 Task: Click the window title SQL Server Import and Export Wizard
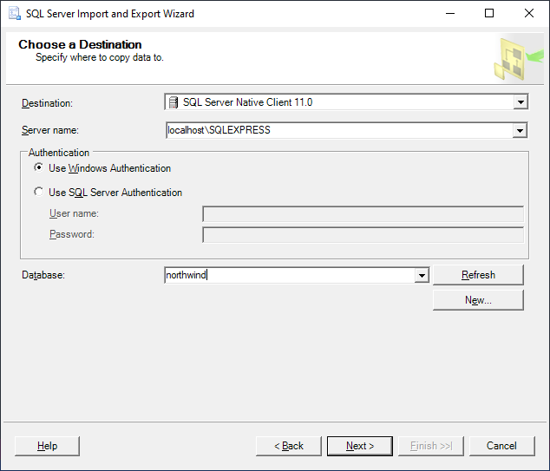click(110, 14)
